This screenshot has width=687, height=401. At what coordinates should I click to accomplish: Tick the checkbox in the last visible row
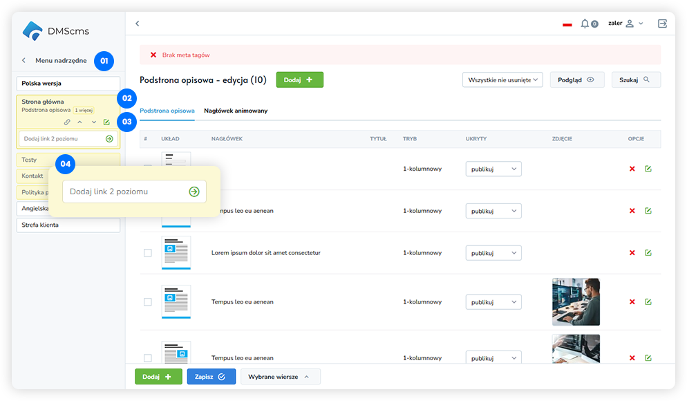[x=147, y=357]
